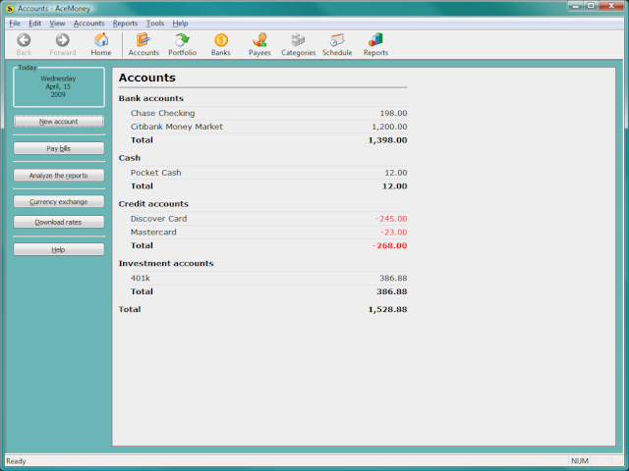Click the Cash section heading
This screenshot has width=629, height=471.
[129, 158]
